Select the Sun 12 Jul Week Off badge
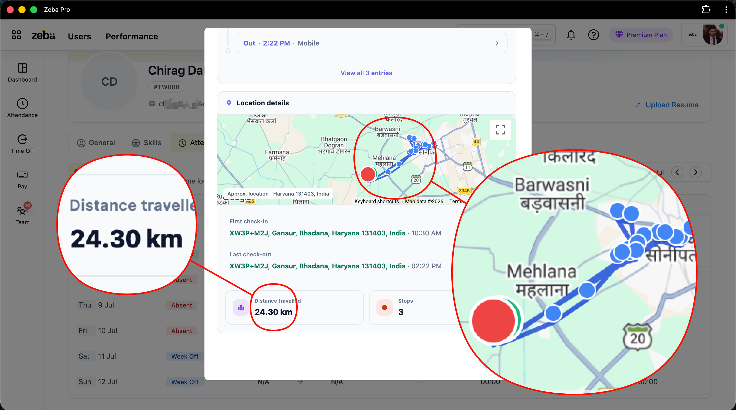The image size is (736, 410). (x=185, y=382)
